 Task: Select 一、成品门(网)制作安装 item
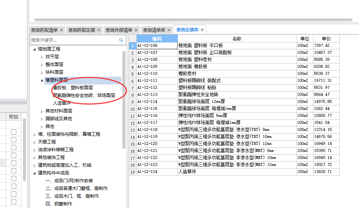69,181
